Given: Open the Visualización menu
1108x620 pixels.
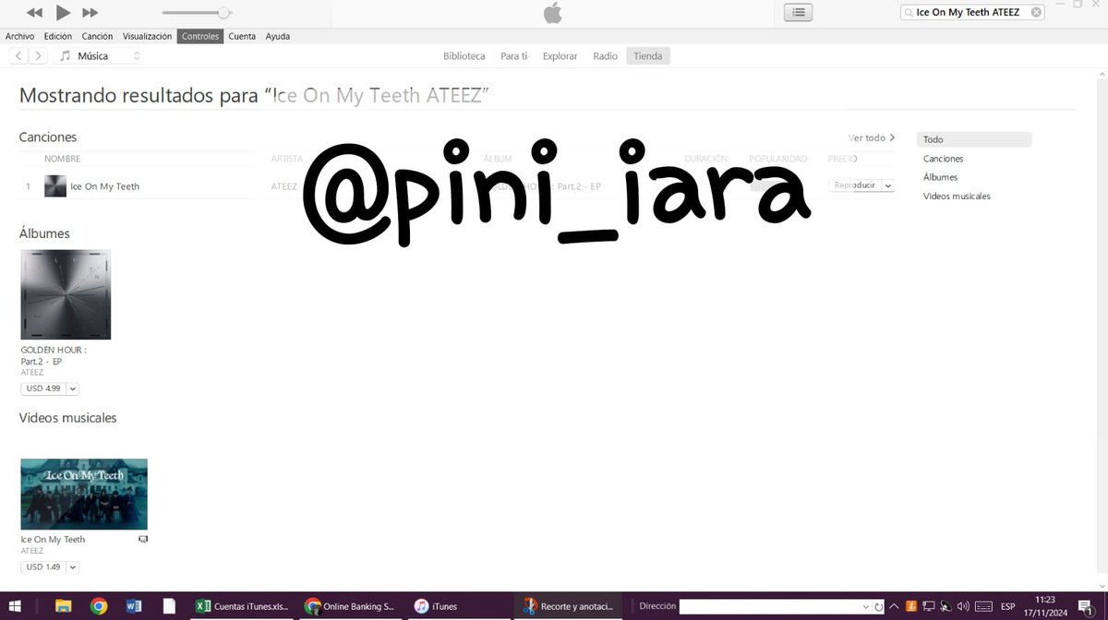Looking at the screenshot, I should [x=147, y=37].
